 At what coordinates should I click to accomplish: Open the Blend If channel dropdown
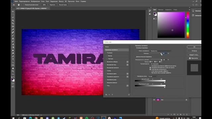153,76
